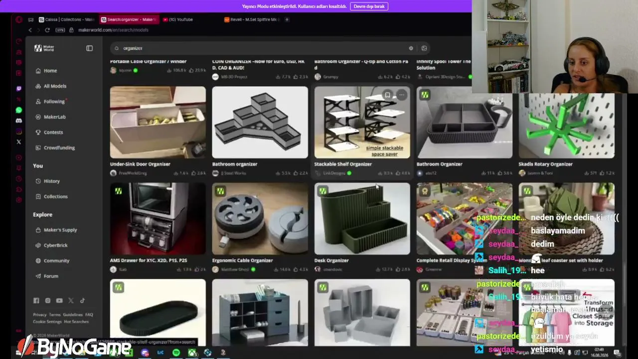Bookmark the Stackable Shelf Organizer model
The image size is (638, 359).
coord(387,95)
